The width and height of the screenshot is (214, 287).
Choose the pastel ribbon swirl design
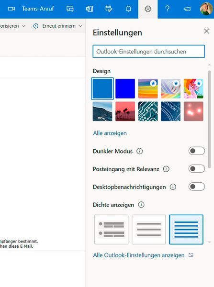[170, 88]
